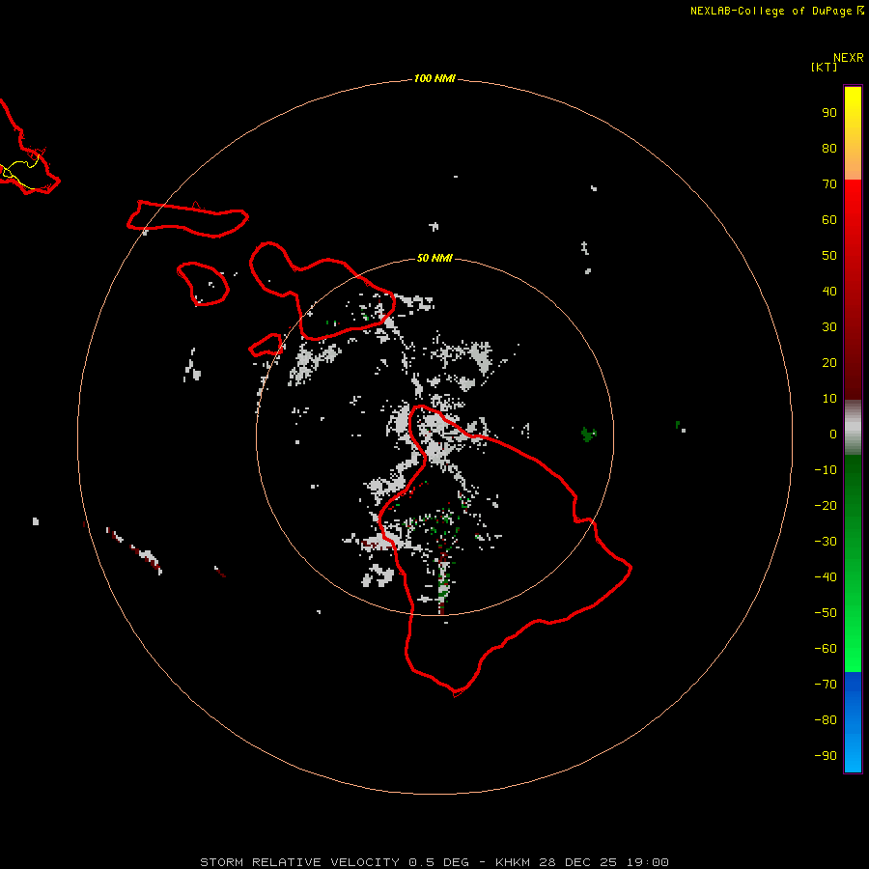Screen dimensions: 869x869
Task: Click the NEXLAB-College of DuPage watermark text
Action: tap(776, 11)
